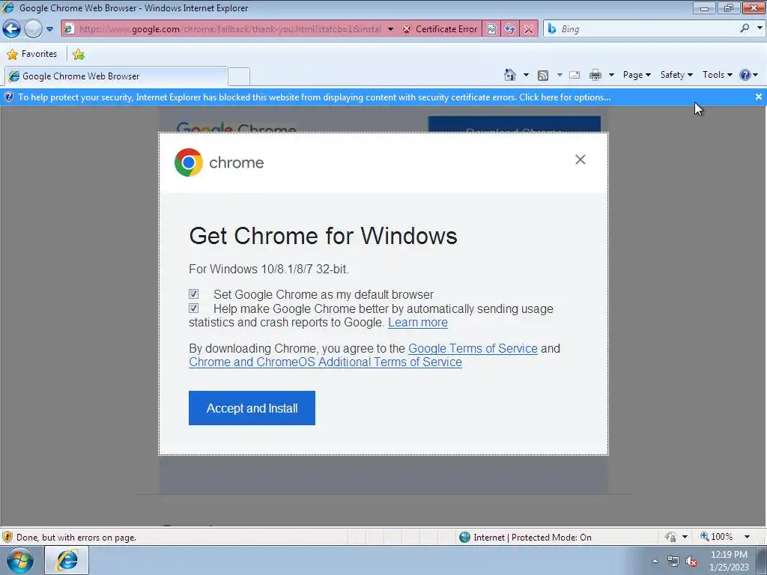Open the recent pages dropdown arrow
Image resolution: width=767 pixels, height=575 pixels.
50,29
